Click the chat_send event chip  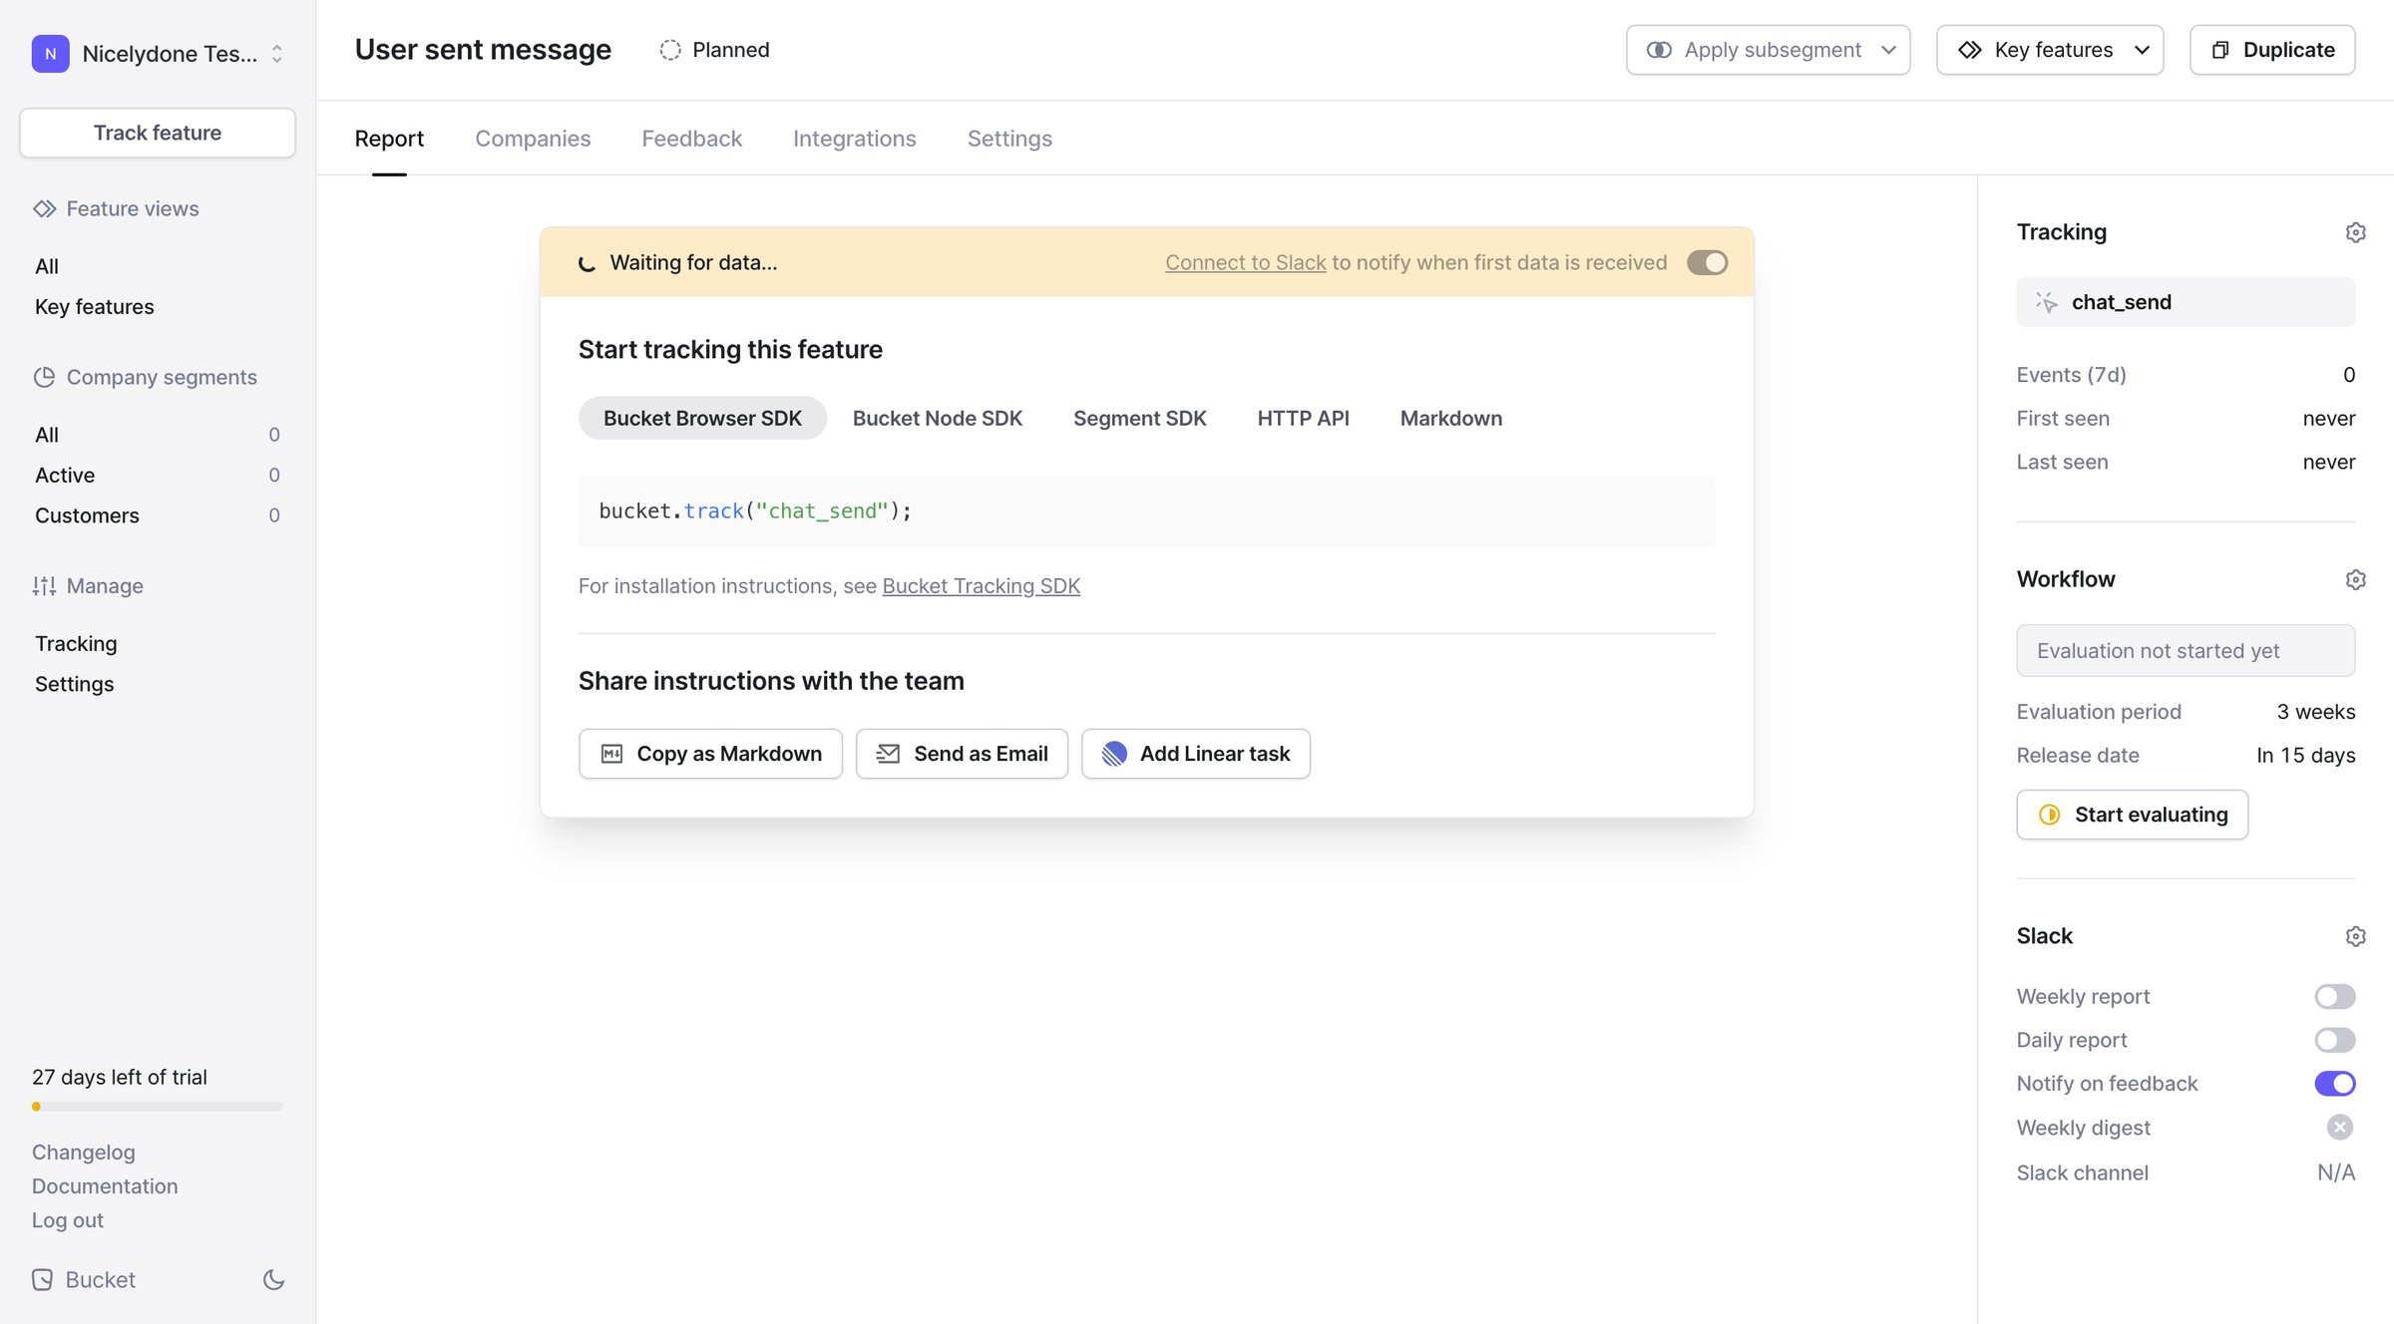pyautogui.click(x=2186, y=302)
